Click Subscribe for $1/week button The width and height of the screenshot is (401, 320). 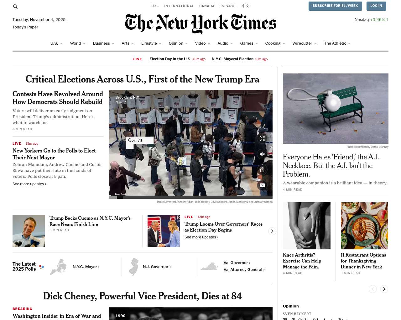(335, 6)
